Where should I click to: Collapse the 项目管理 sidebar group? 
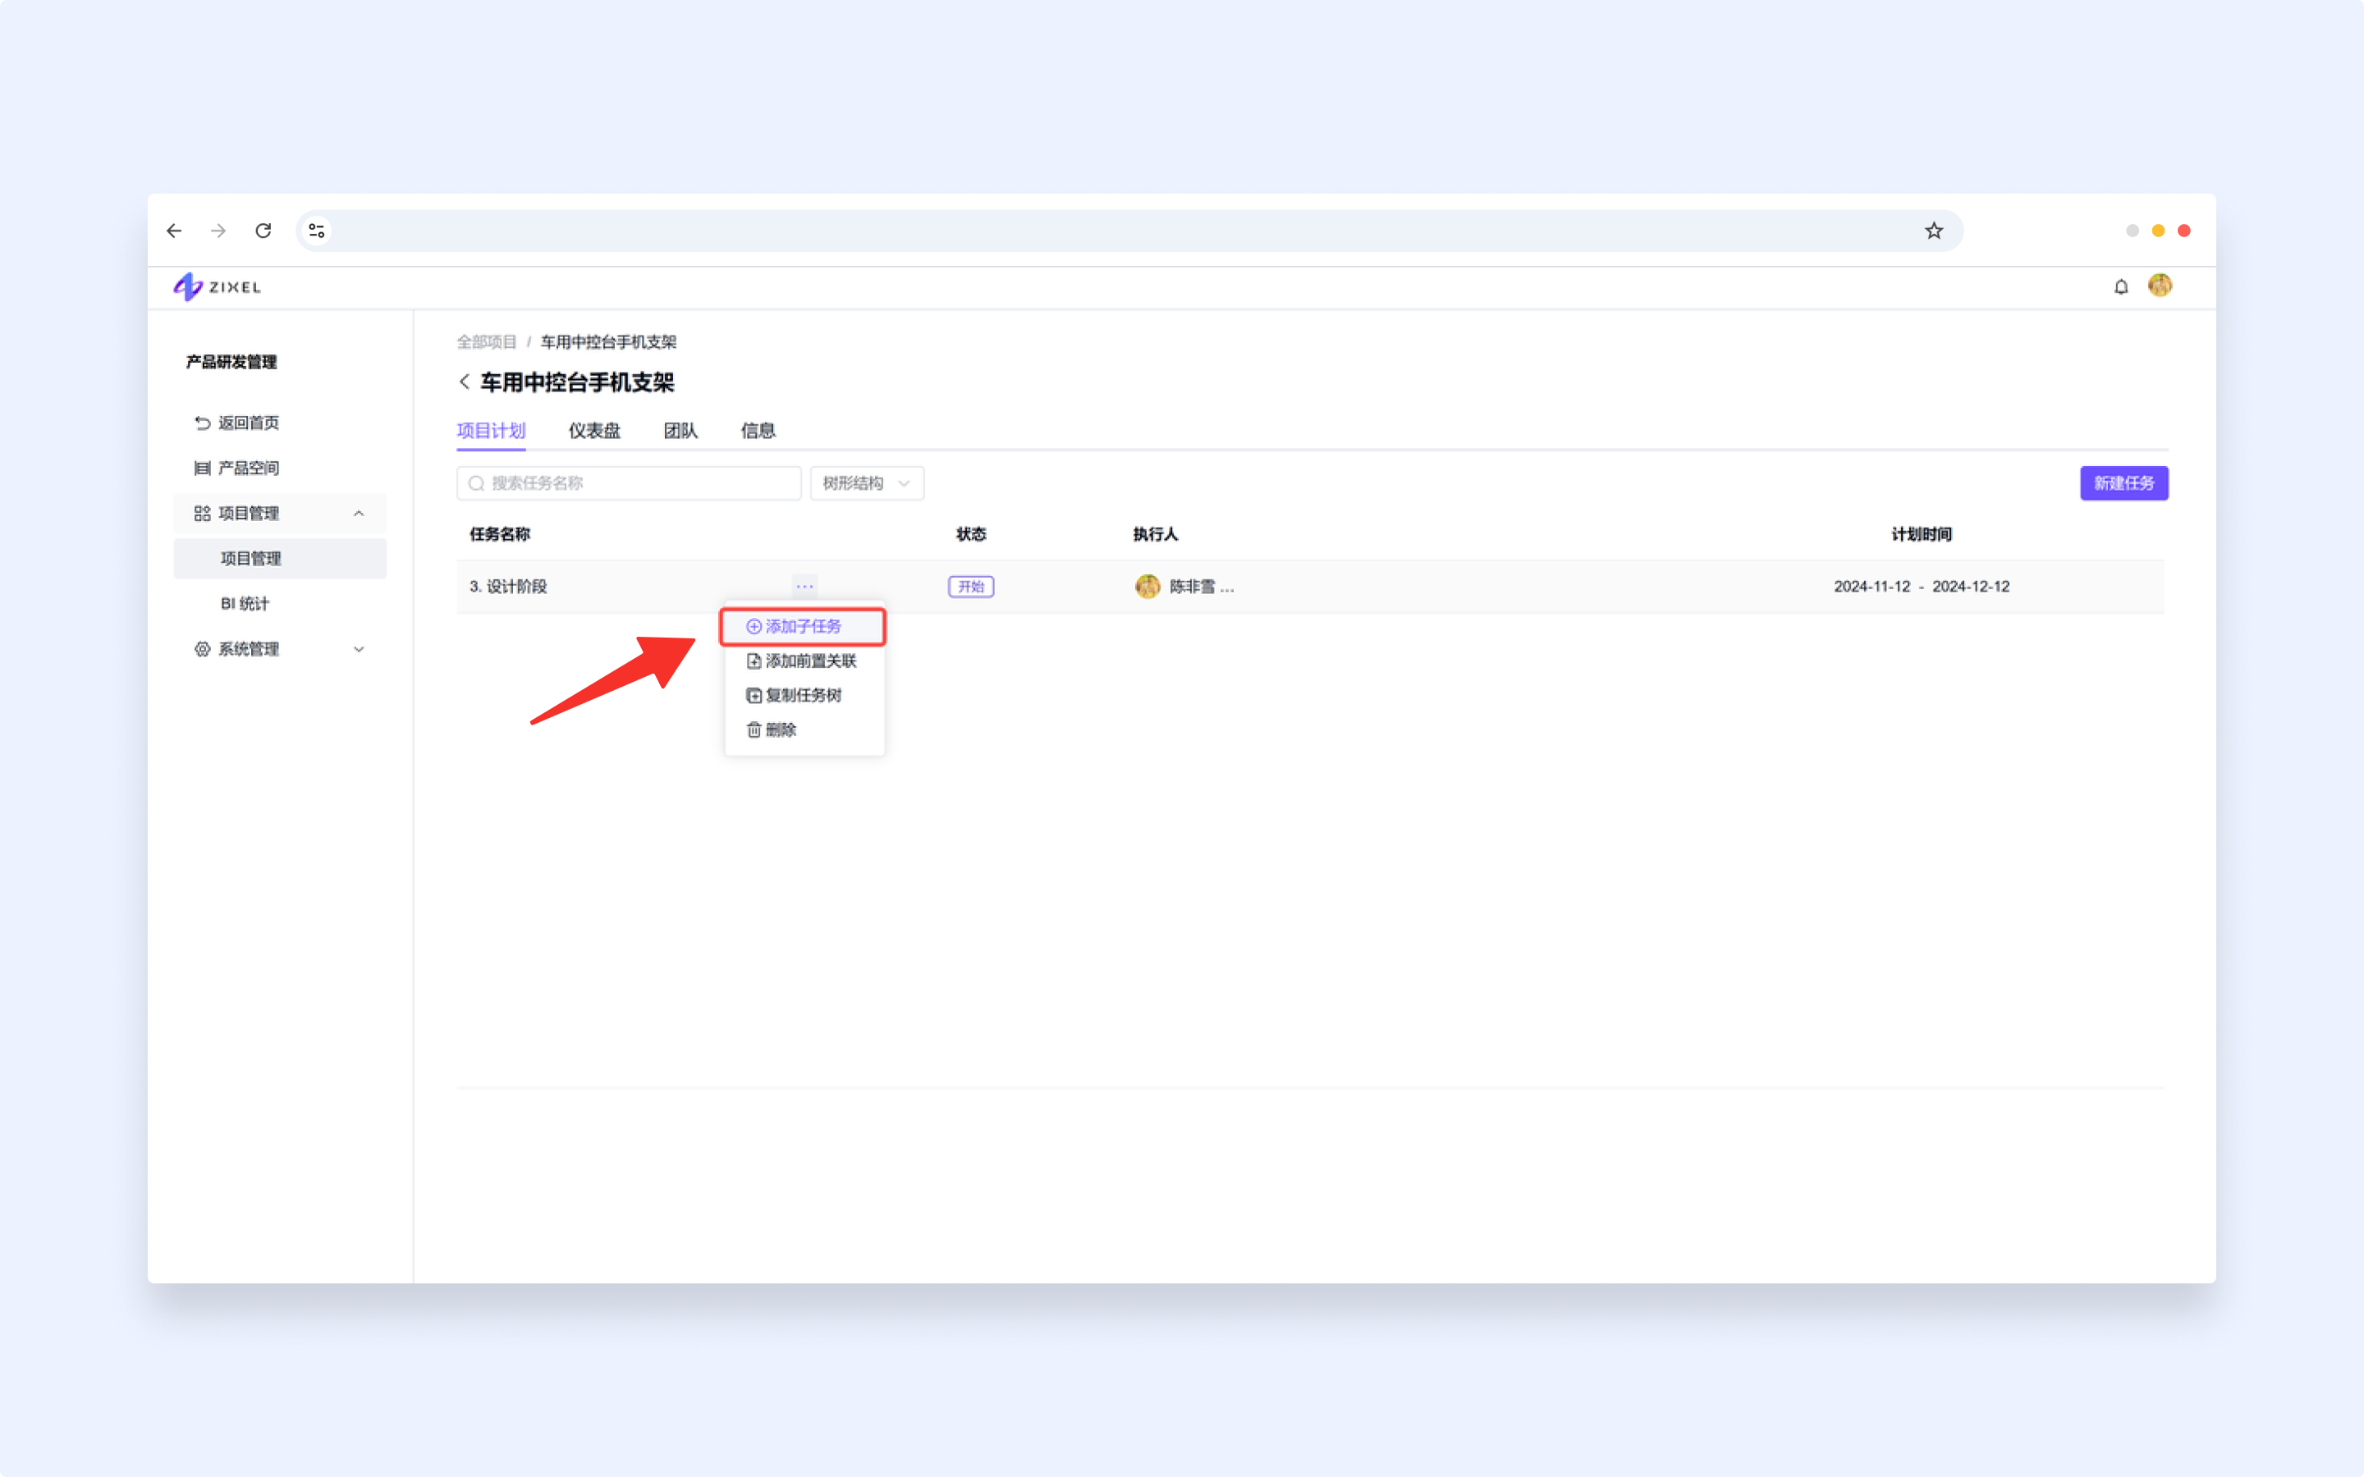pyautogui.click(x=359, y=513)
